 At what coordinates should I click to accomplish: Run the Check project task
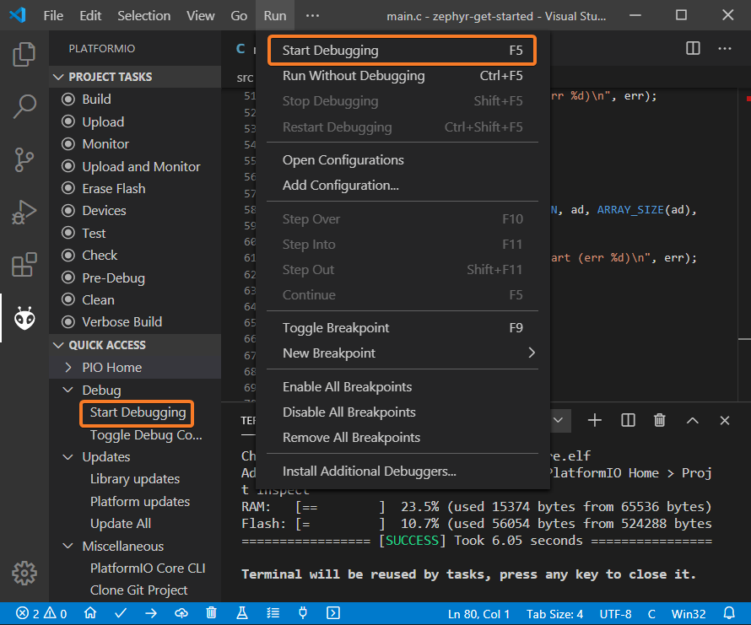point(135,255)
